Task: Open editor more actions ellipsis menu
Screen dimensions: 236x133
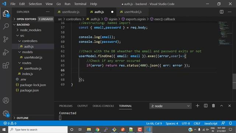Action: [229, 12]
